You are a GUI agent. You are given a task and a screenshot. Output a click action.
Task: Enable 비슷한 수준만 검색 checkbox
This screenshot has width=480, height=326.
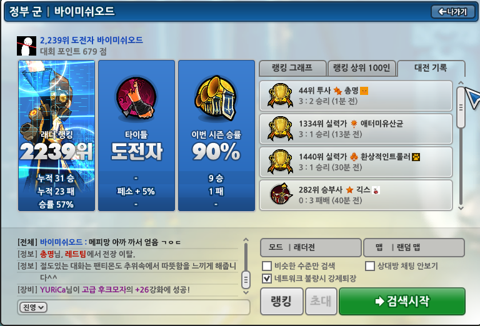point(267,266)
